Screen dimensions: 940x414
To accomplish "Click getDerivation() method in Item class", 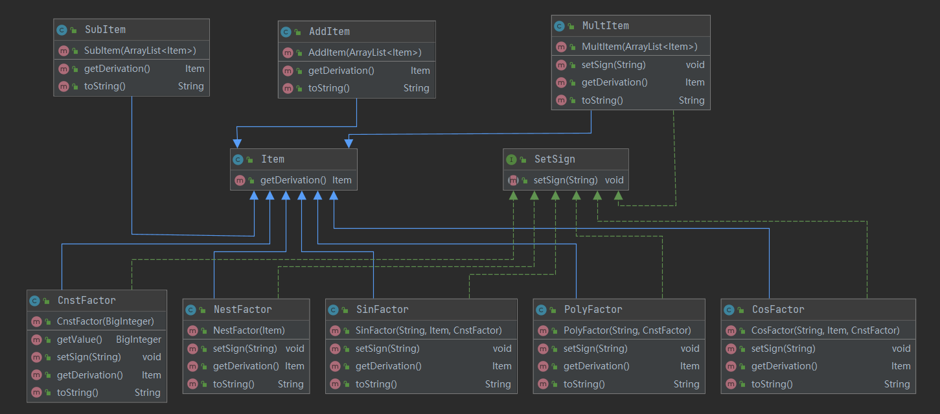I will [x=293, y=180].
